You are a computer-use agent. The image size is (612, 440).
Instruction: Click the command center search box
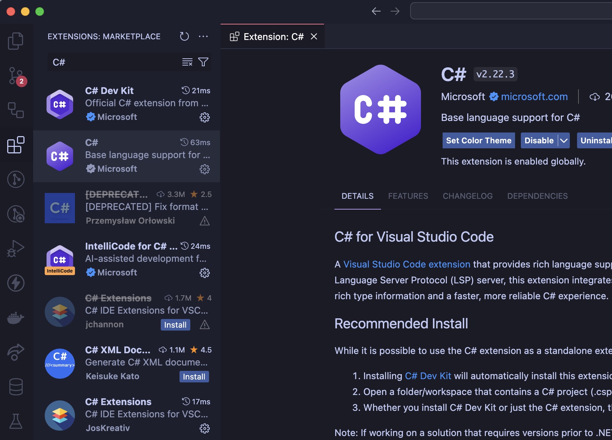pyautogui.click(x=511, y=11)
